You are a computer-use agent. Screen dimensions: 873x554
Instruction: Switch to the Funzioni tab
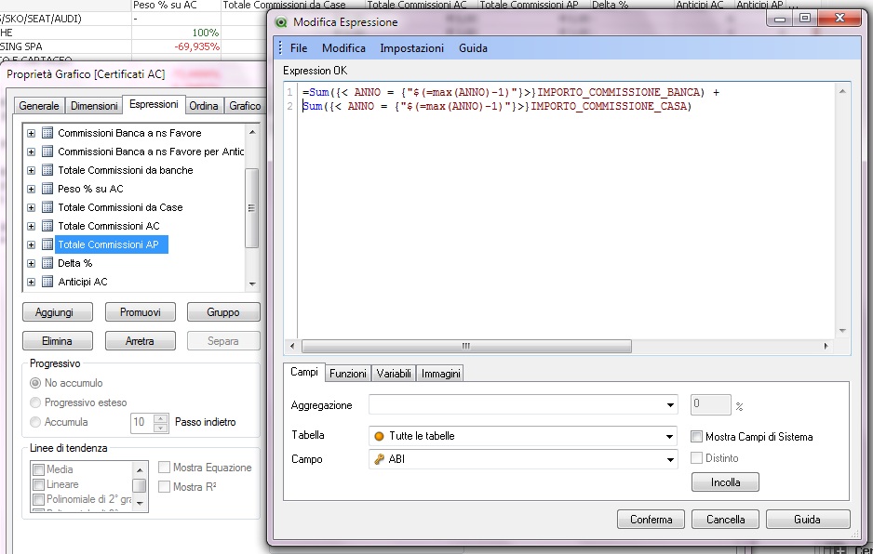click(x=348, y=374)
